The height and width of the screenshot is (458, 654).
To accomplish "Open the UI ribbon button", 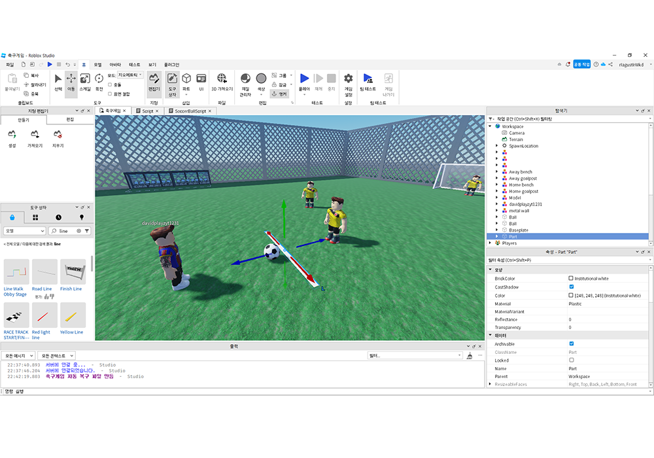I will 201,82.
